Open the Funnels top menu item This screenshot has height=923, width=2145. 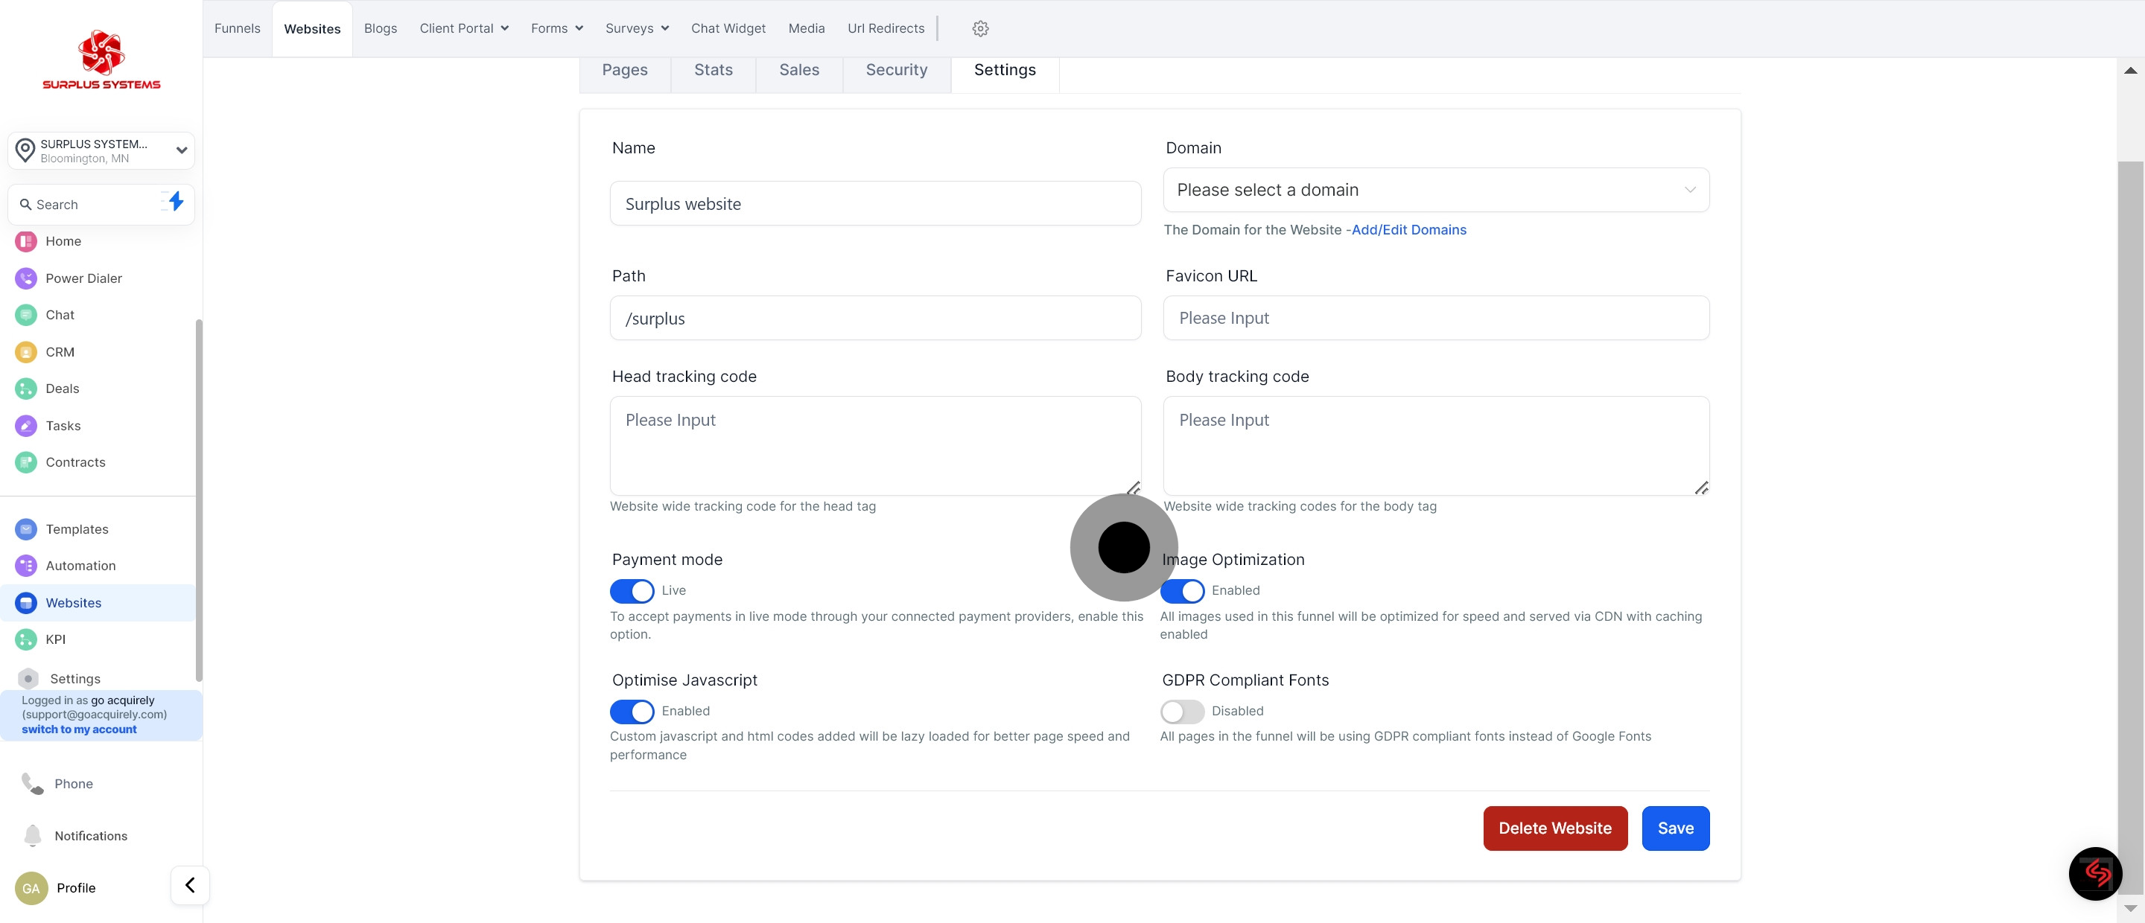238,28
